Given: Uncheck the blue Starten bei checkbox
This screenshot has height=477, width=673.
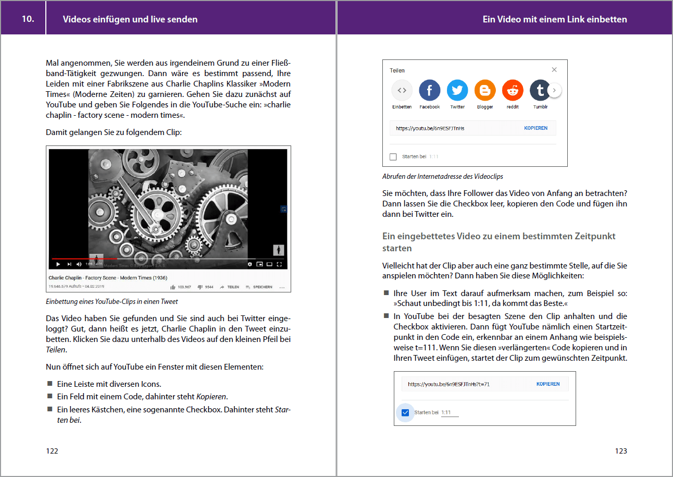Looking at the screenshot, I should [405, 413].
